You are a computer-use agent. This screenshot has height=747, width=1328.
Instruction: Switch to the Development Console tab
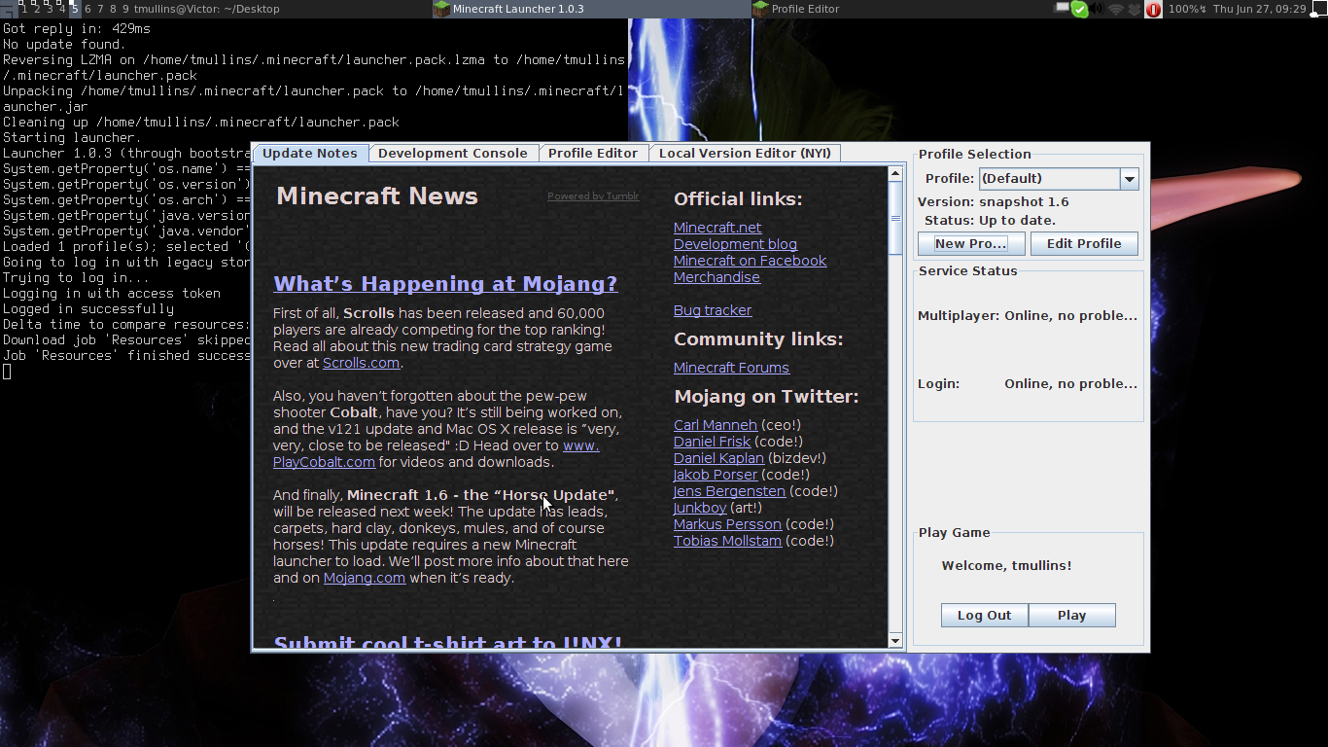(452, 154)
